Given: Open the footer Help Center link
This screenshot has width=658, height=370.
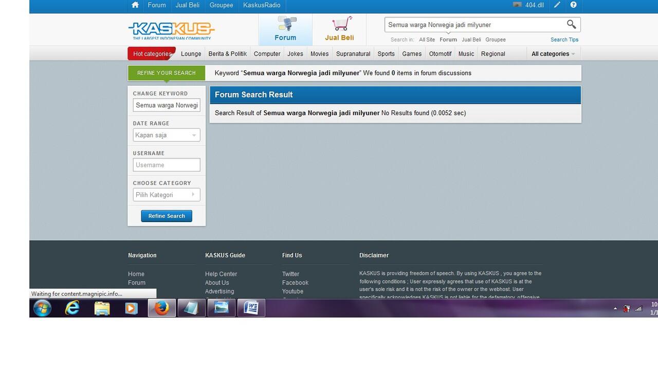Looking at the screenshot, I should [221, 274].
